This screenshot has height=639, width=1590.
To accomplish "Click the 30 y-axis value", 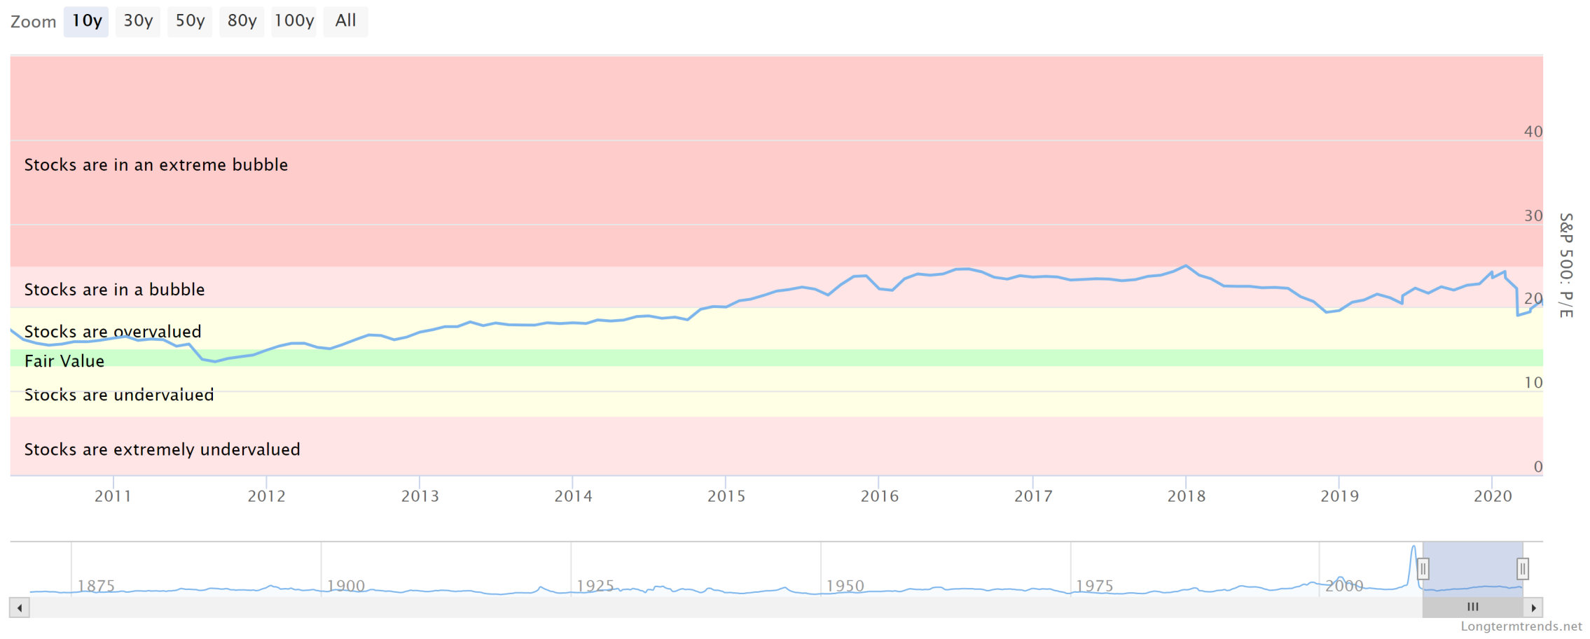I will (1533, 216).
